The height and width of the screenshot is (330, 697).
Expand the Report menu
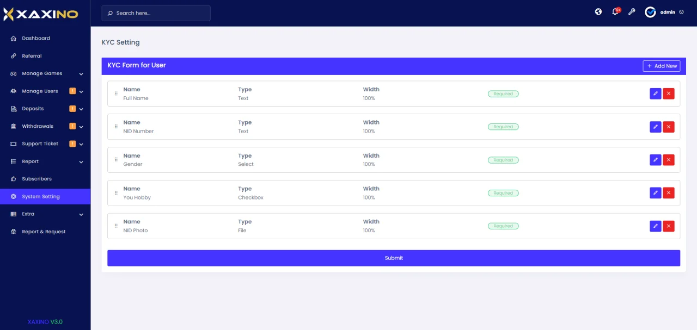pyautogui.click(x=45, y=161)
